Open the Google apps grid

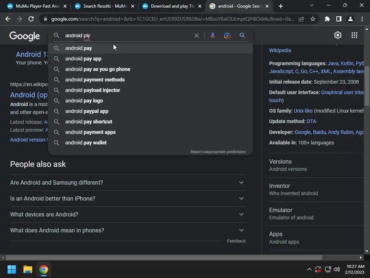pos(354,35)
